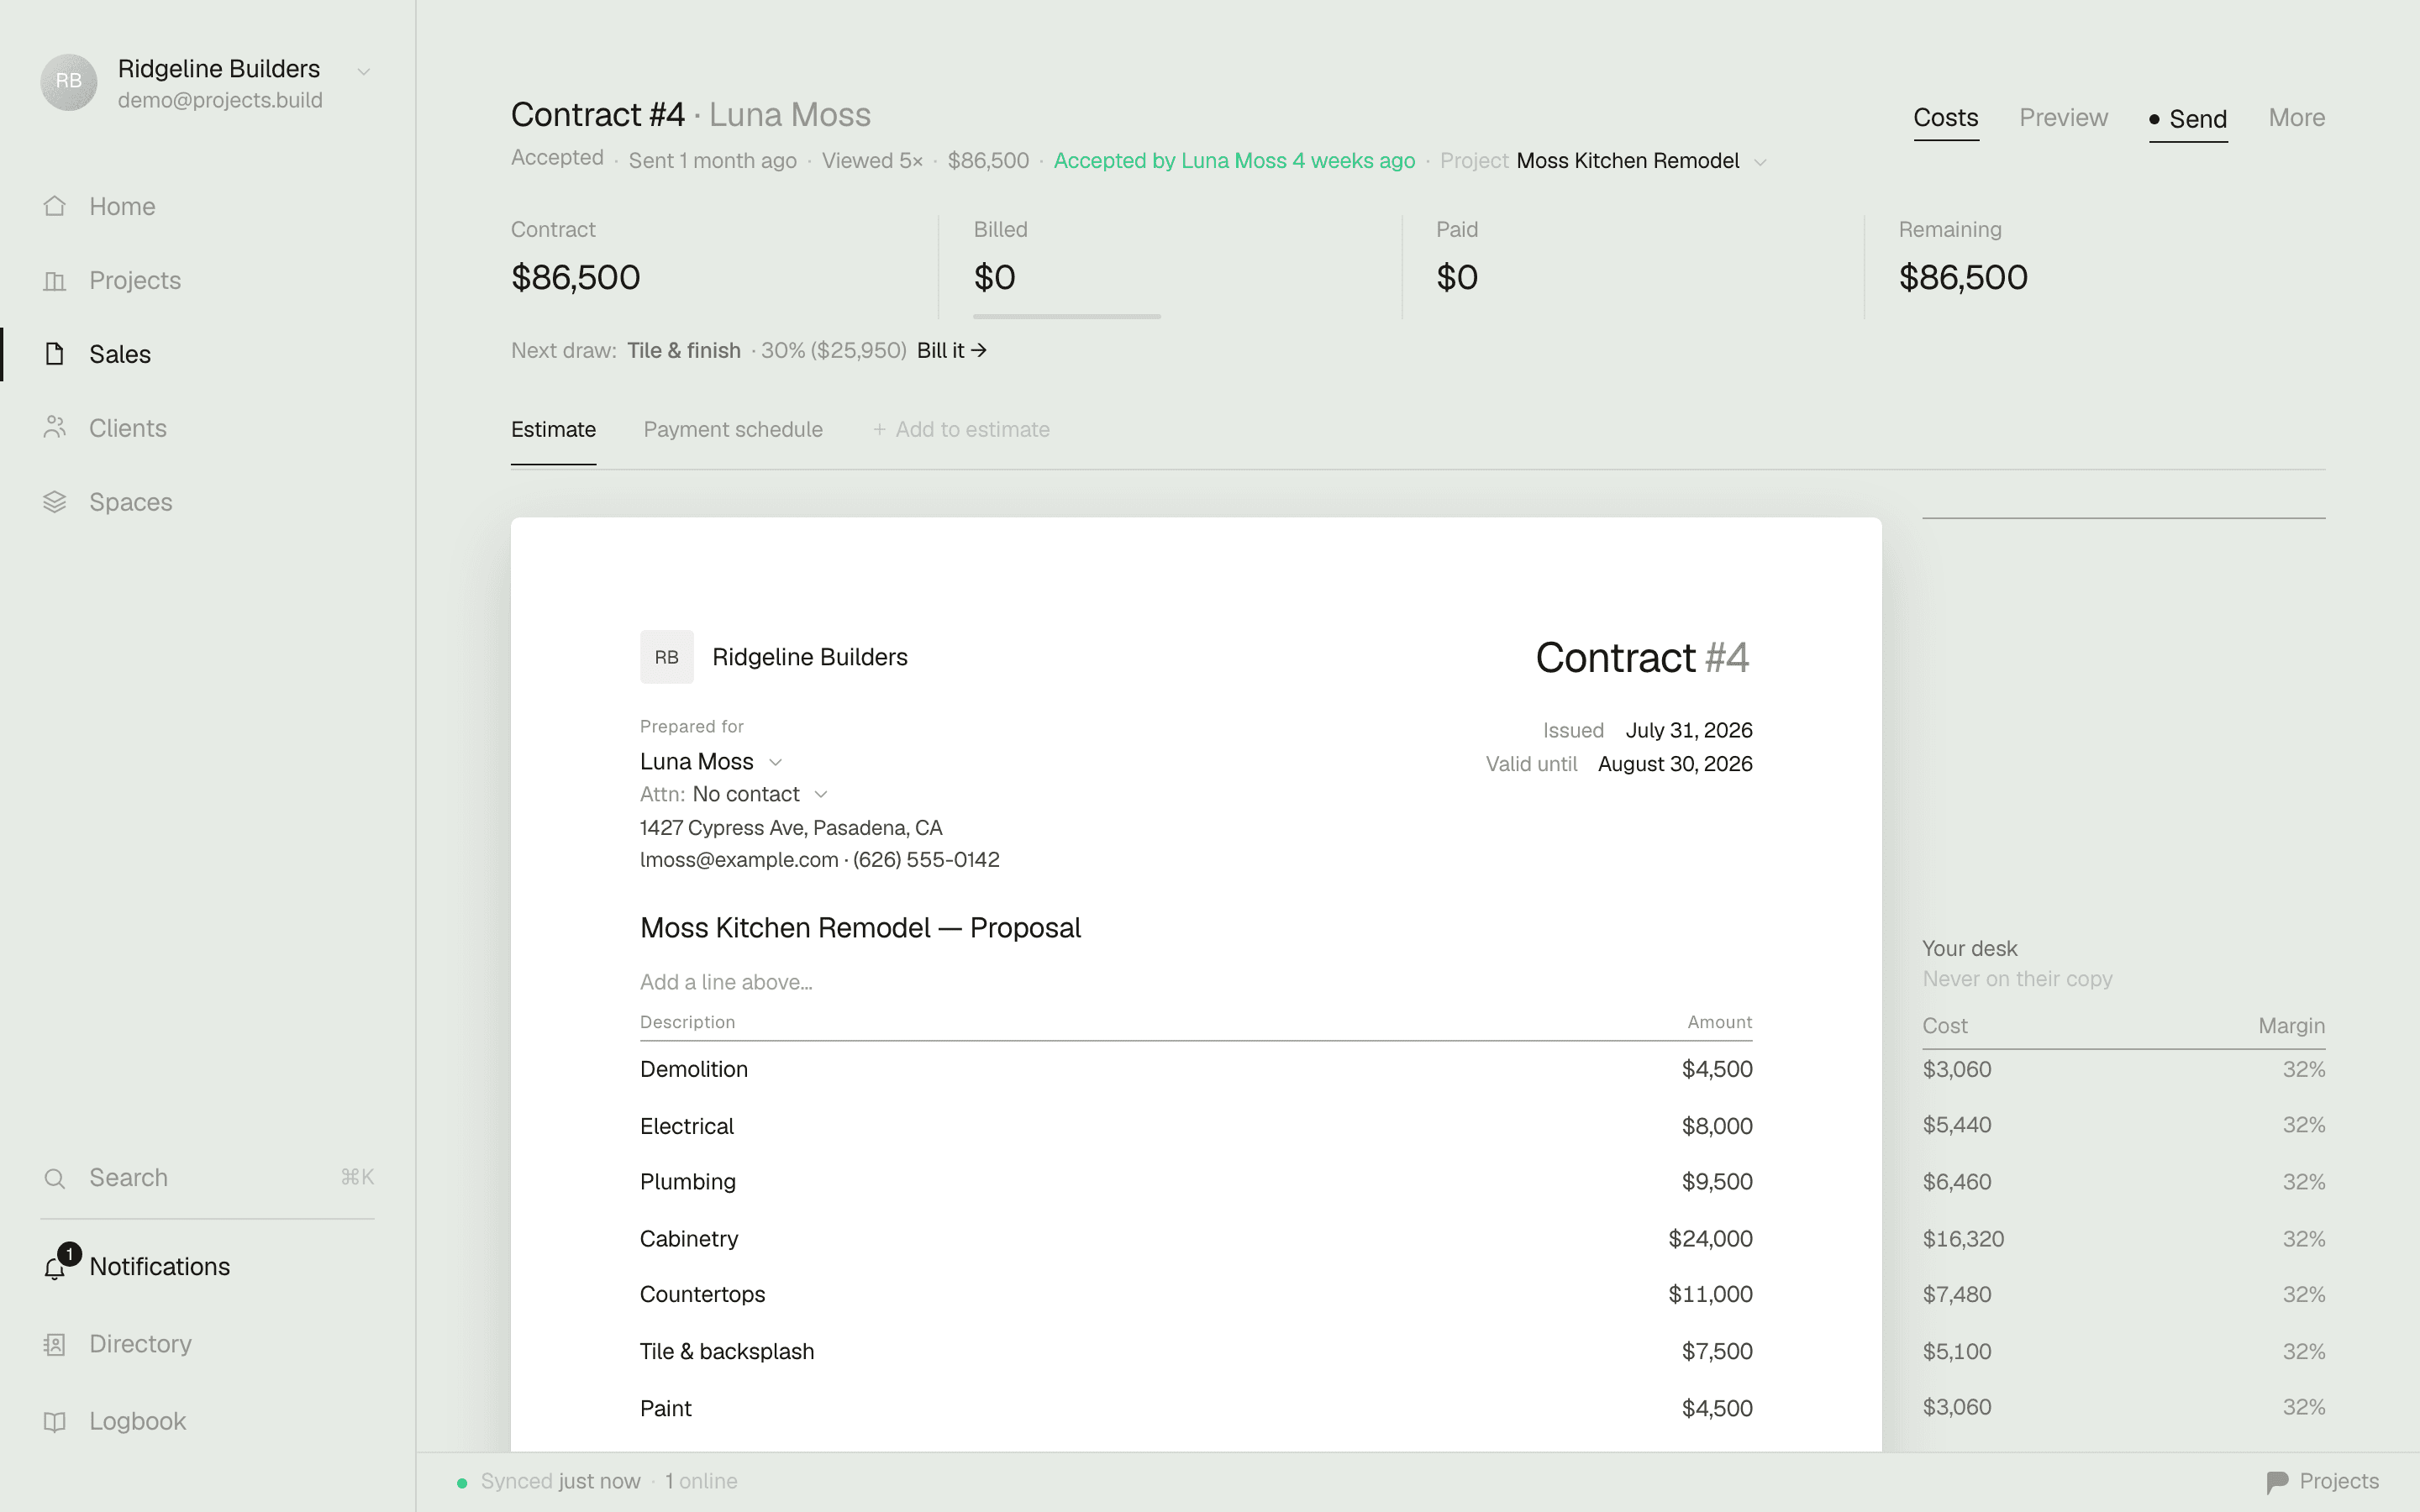Click the Synced just now status
This screenshot has height=1512, width=2420.
pos(560,1481)
